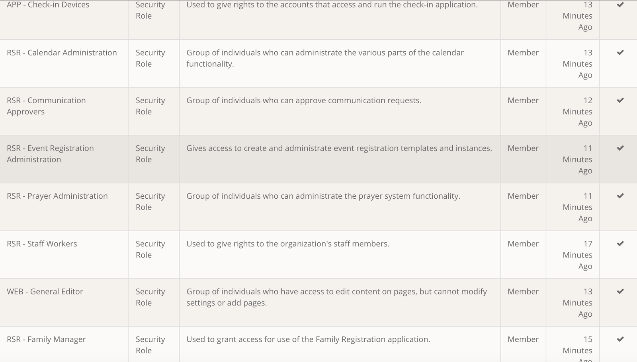Image resolution: width=637 pixels, height=362 pixels.
Task: Click checkmark in Event Registration Administration row
Action: tap(620, 148)
